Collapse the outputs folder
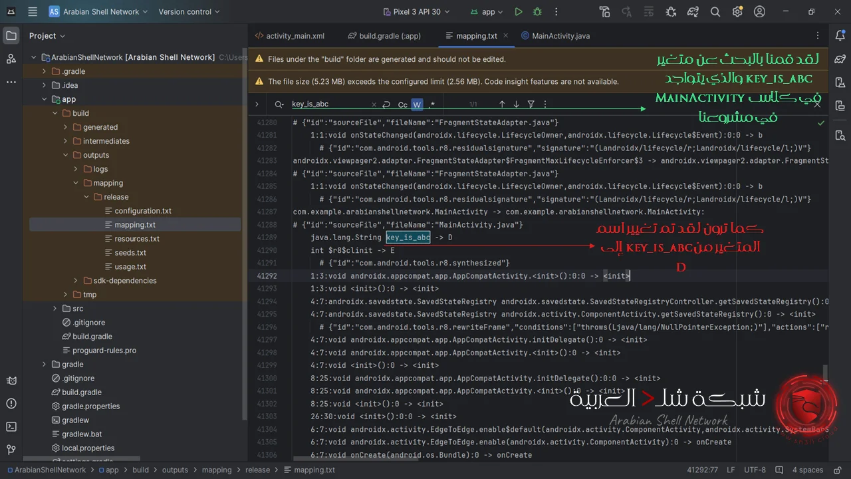The height and width of the screenshot is (479, 851). [x=65, y=155]
